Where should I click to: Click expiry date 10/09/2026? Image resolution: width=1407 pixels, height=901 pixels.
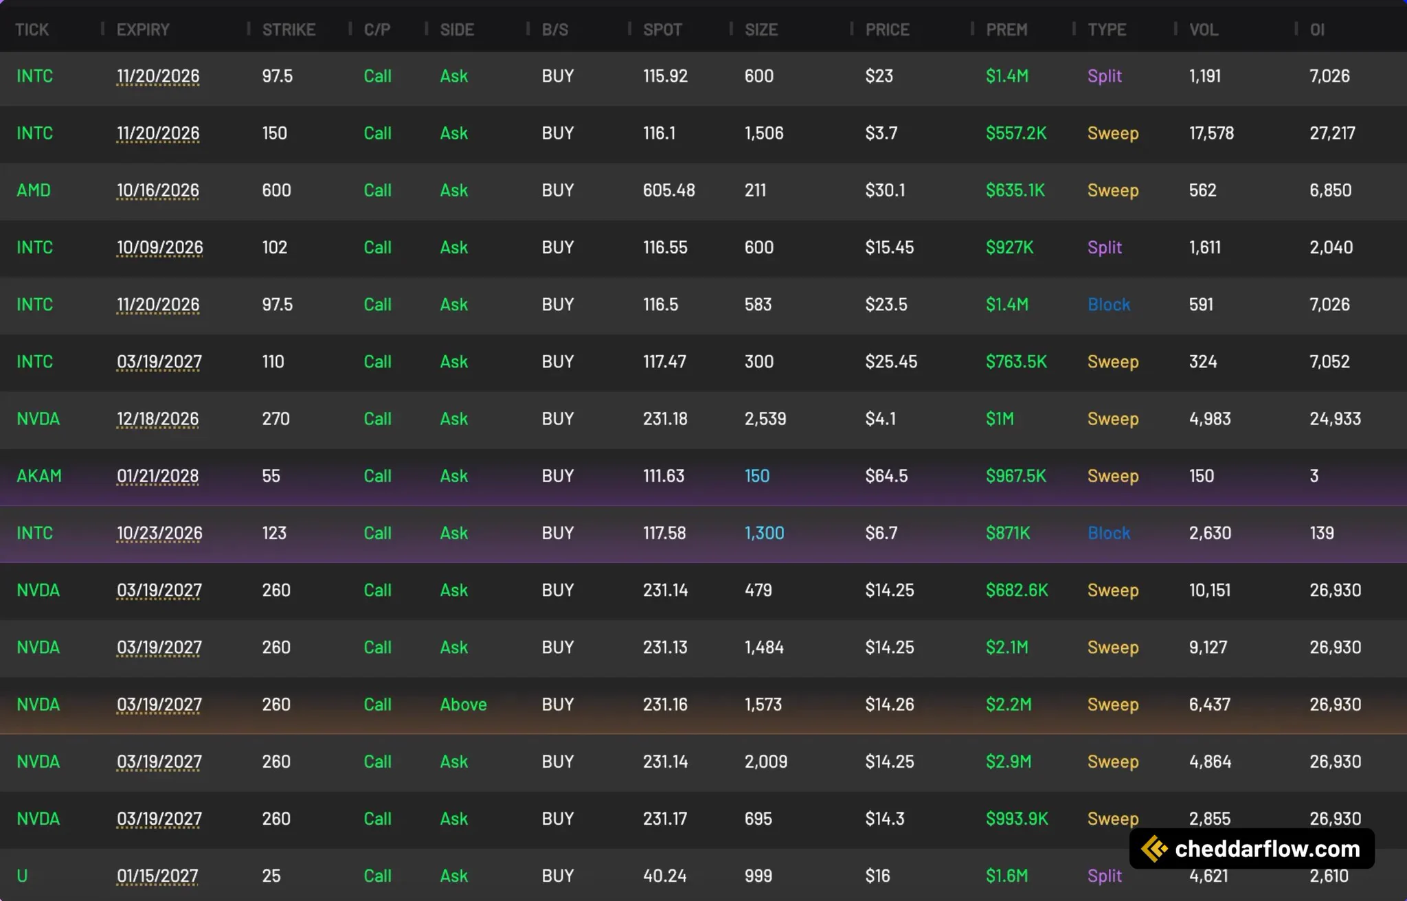point(159,247)
